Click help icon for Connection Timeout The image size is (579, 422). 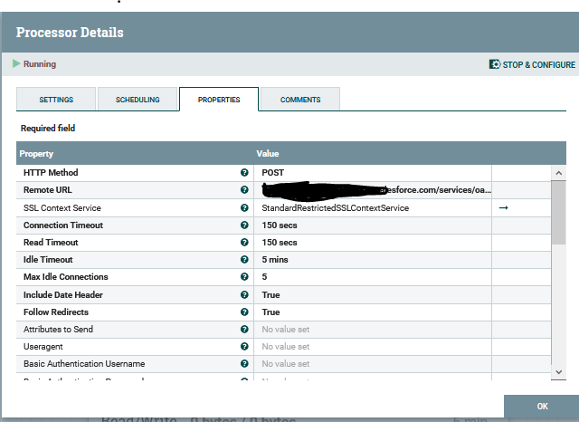click(244, 225)
